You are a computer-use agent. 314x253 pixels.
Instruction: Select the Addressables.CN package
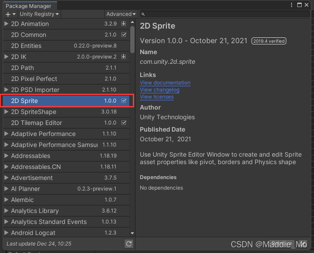(66, 167)
